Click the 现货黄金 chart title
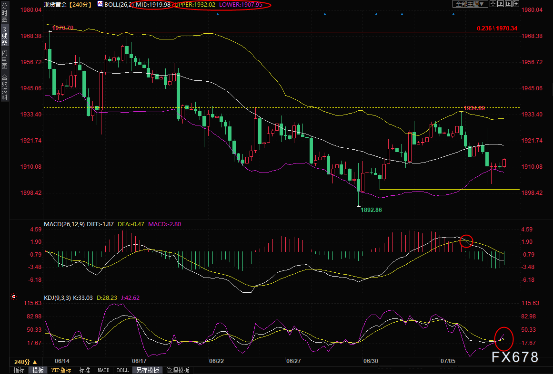The height and width of the screenshot is (374, 553). tap(55, 5)
